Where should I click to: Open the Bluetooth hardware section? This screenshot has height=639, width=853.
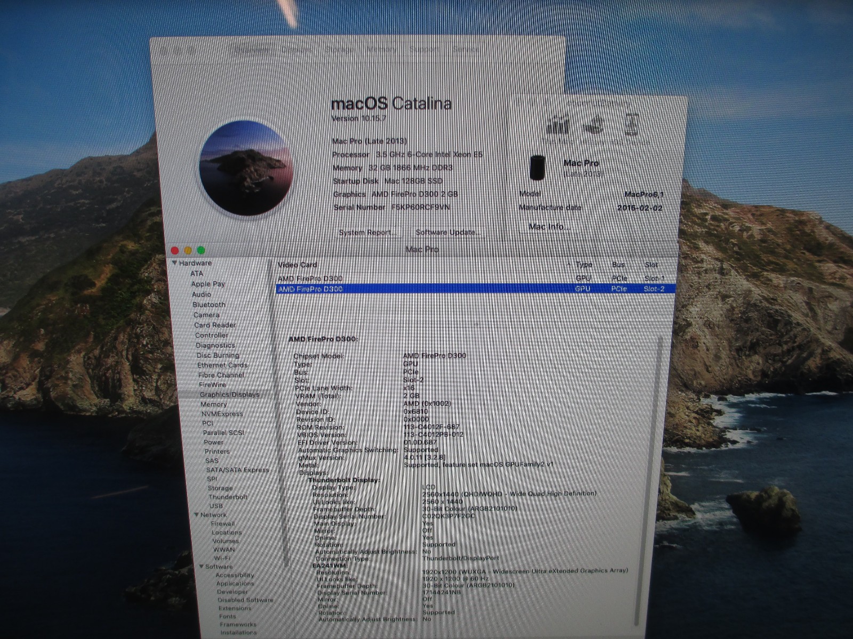pos(209,305)
